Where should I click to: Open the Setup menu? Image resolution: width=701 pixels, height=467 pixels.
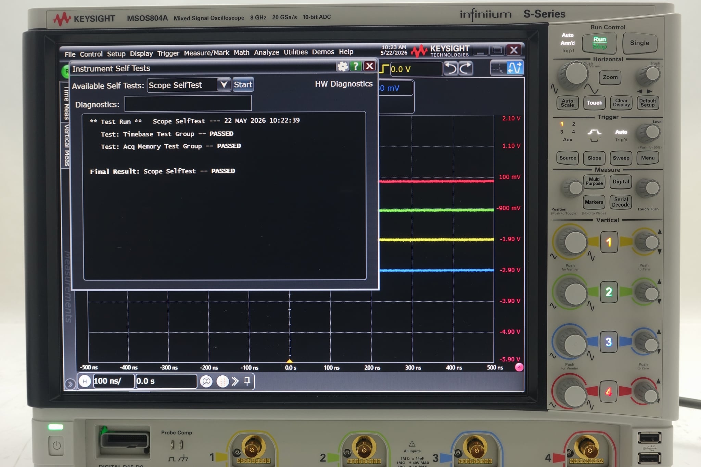[x=116, y=54]
